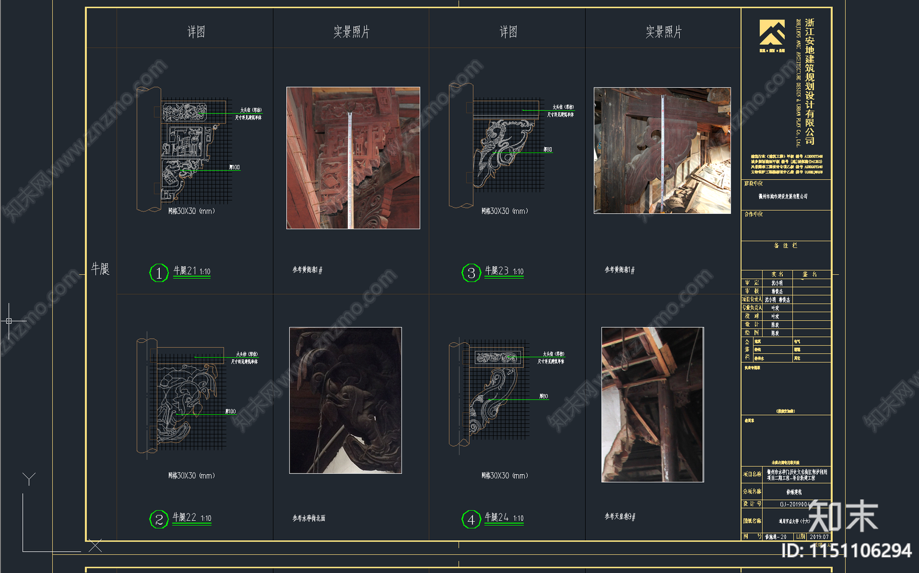Click the 图纸名称 label in title block
Screen dimensions: 919x573
[752, 521]
